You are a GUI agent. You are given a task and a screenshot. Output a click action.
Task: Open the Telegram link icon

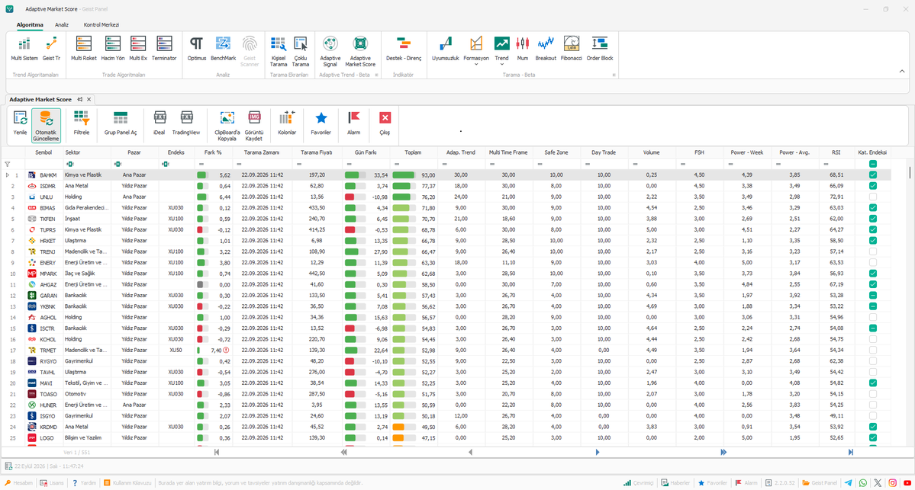[x=849, y=483]
